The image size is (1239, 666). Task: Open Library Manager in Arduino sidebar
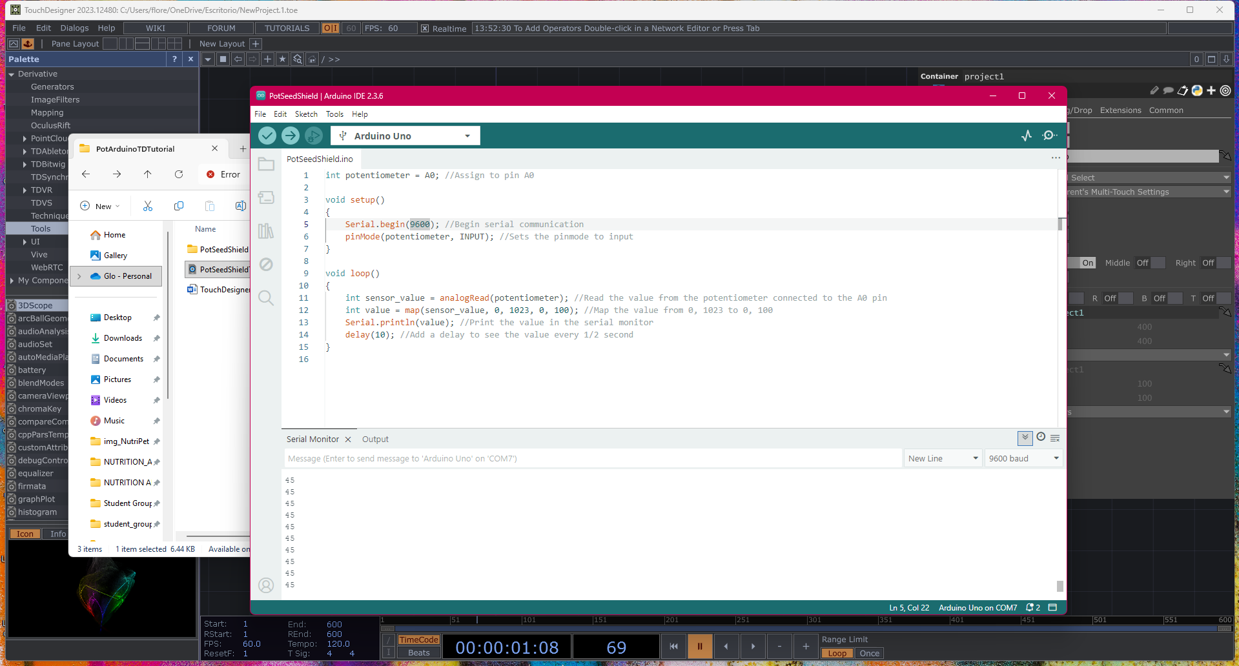266,231
